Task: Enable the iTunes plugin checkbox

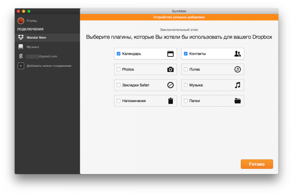Action: pyautogui.click(x=185, y=69)
